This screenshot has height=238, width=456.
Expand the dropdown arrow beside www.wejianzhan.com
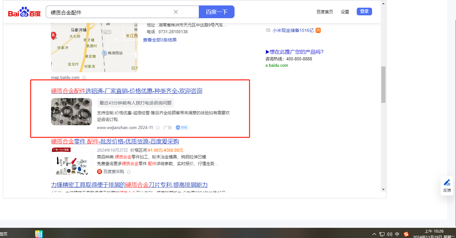158,128
